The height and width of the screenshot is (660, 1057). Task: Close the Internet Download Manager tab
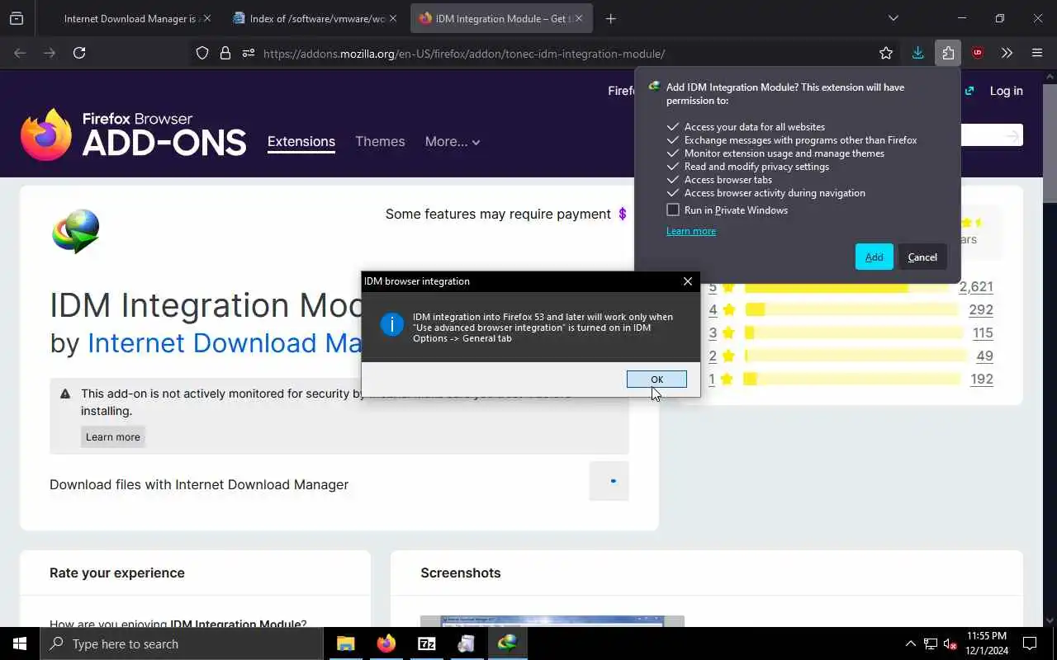206,18
